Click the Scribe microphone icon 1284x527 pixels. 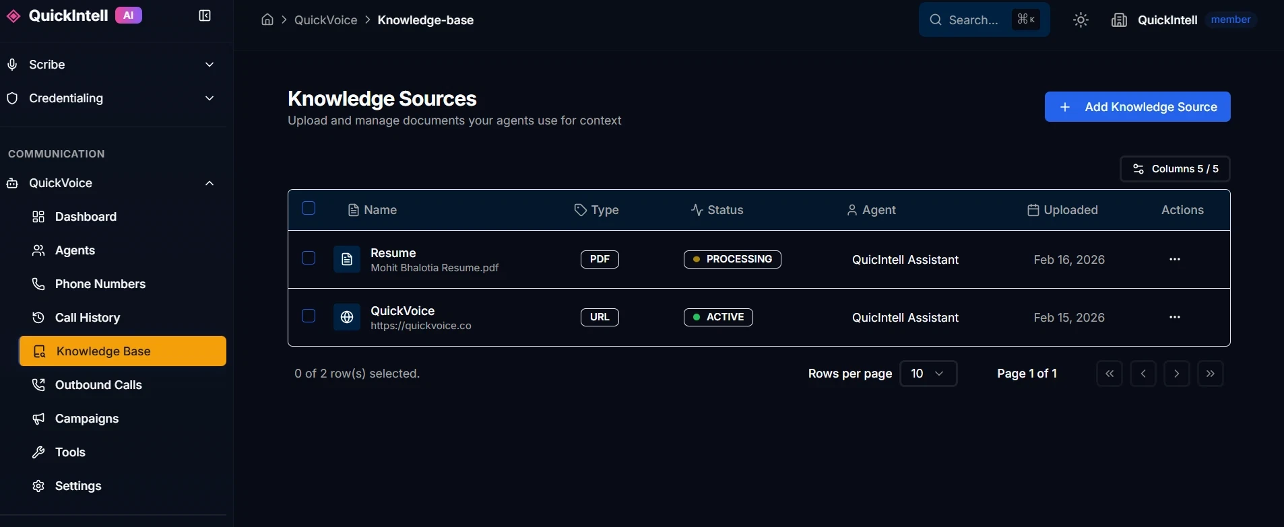click(x=12, y=65)
